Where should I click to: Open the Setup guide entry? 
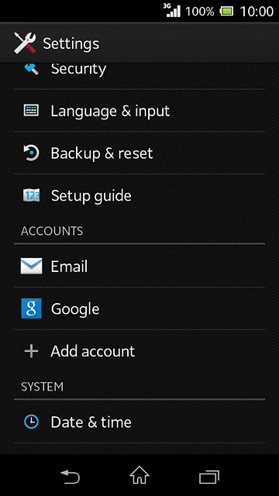click(139, 195)
